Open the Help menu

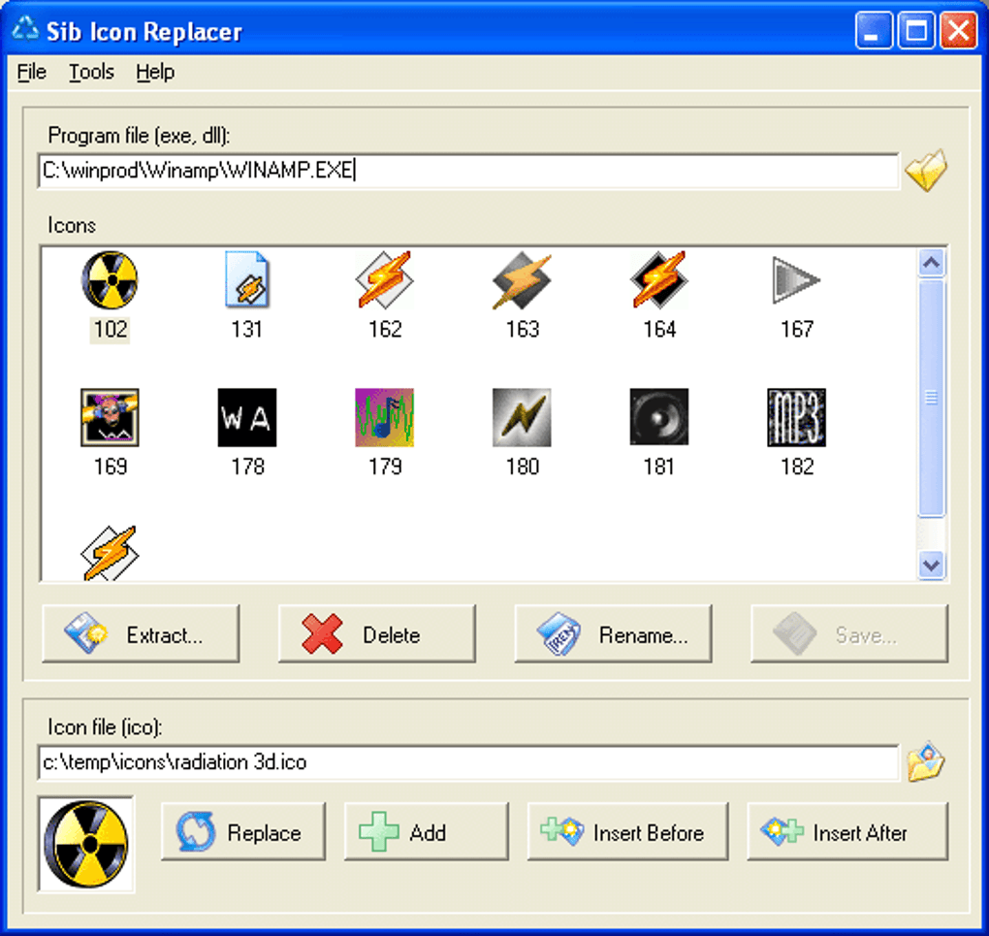pyautogui.click(x=155, y=72)
